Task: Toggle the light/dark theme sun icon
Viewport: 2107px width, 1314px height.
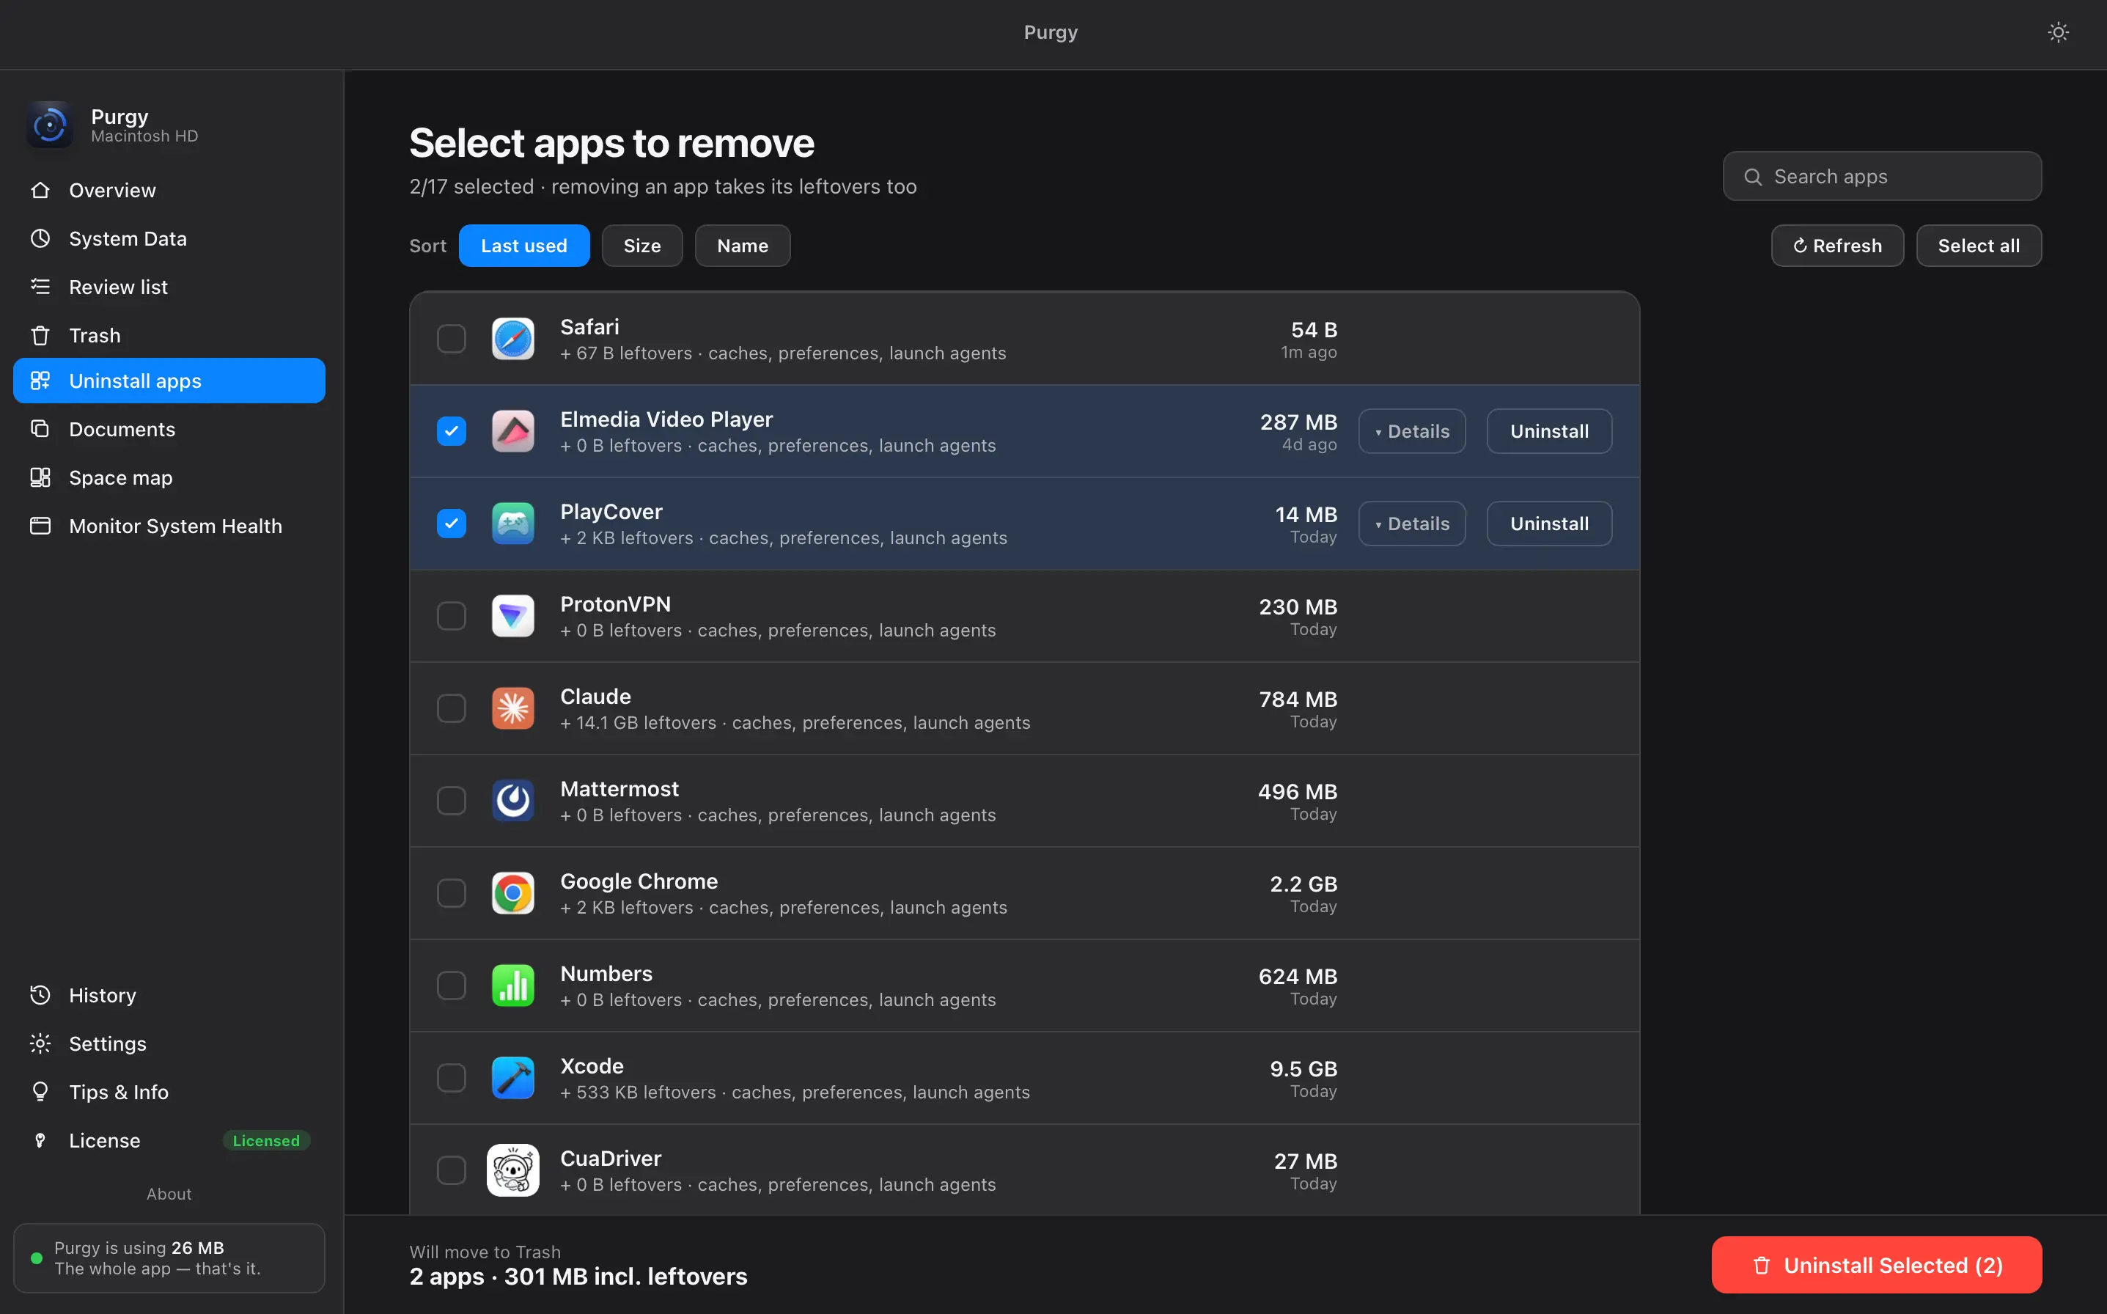Action: click(2057, 32)
